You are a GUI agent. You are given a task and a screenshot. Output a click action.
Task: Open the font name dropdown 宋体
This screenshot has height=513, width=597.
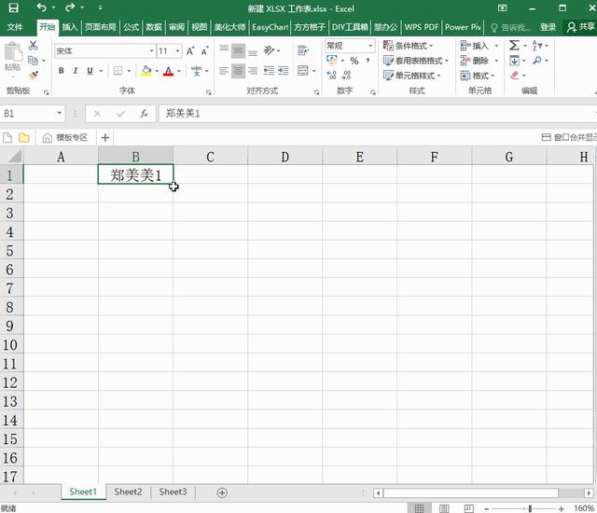pyautogui.click(x=104, y=51)
